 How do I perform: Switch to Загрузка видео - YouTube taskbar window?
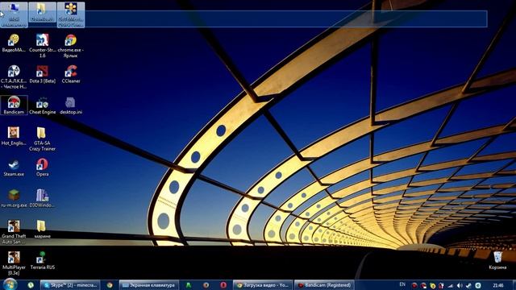[262, 285]
